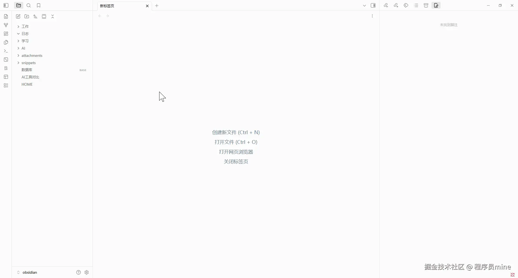This screenshot has height=278, width=518.
Task: Toggle the left sidebar collapse icon
Action: tap(6, 5)
